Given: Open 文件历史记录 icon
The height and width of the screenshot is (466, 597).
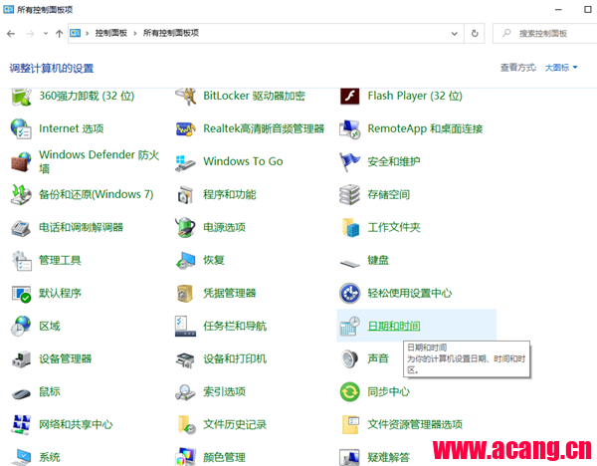Looking at the screenshot, I should (x=186, y=425).
